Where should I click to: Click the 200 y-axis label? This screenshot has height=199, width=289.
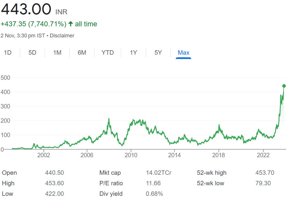(x=5, y=121)
